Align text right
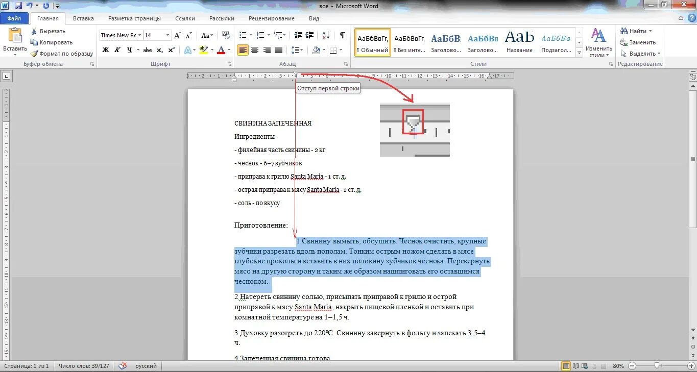The width and height of the screenshot is (697, 372). tap(267, 50)
